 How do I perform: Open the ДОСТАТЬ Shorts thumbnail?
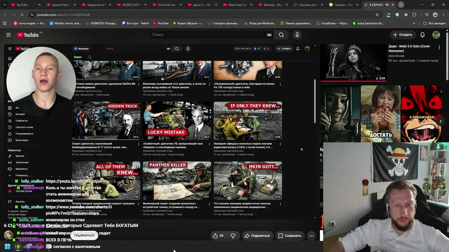pos(381,114)
